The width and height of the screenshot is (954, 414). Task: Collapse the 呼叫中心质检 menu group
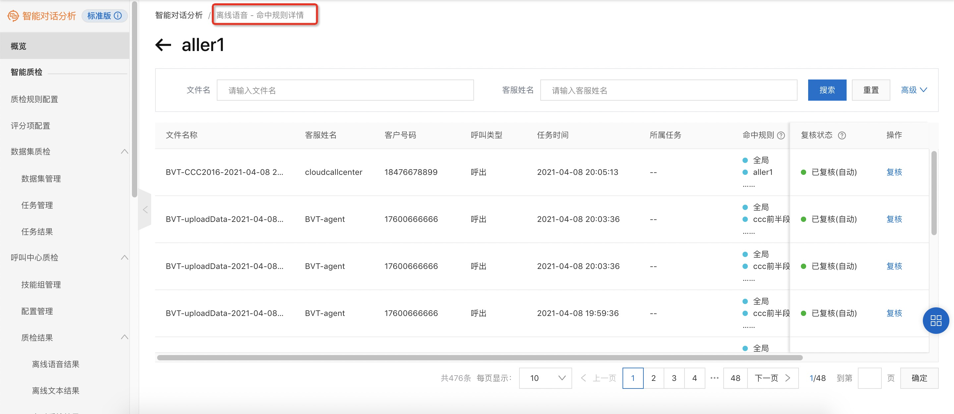[125, 257]
